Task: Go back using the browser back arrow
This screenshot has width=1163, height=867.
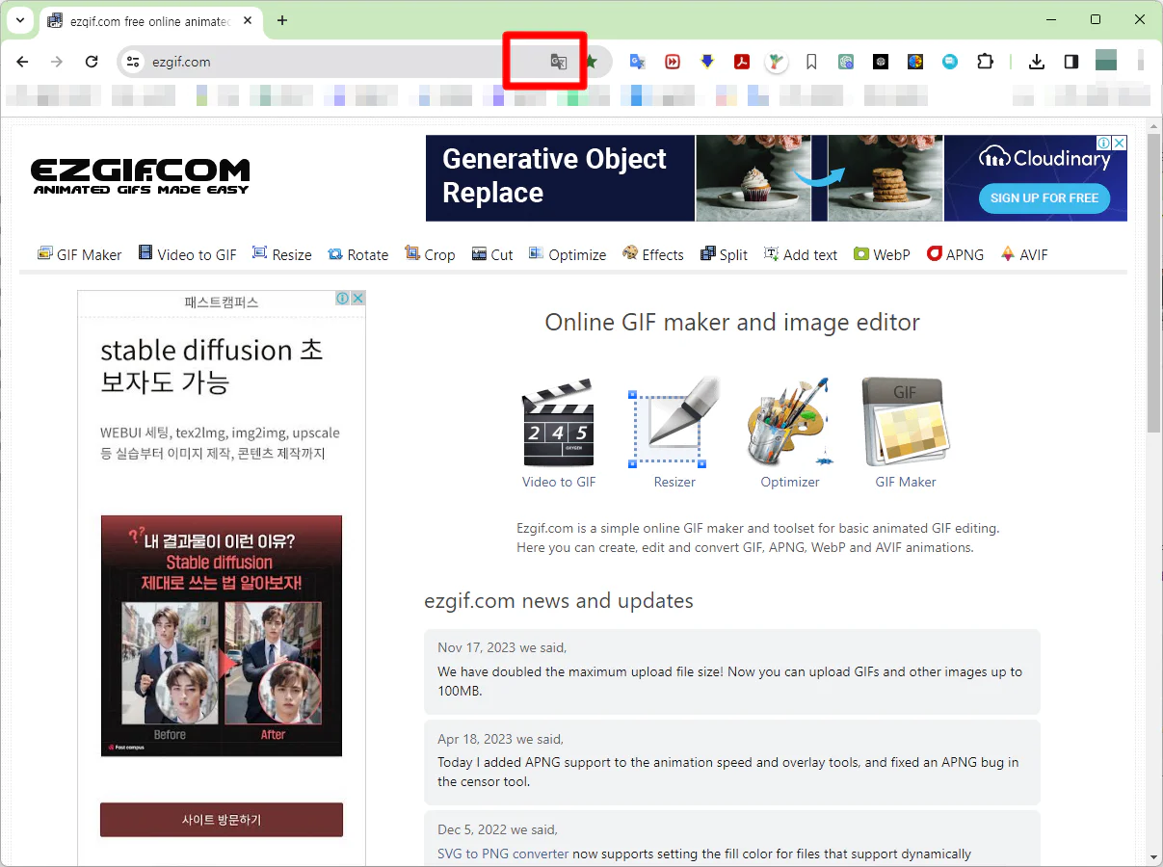Action: tap(22, 62)
